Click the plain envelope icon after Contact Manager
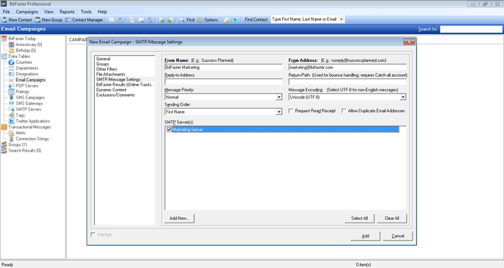504x268 pixels. click(x=111, y=20)
